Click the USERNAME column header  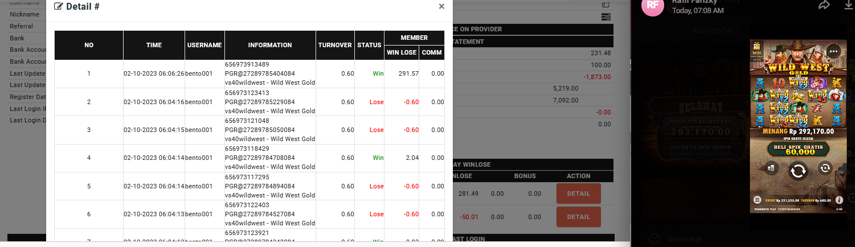(204, 45)
